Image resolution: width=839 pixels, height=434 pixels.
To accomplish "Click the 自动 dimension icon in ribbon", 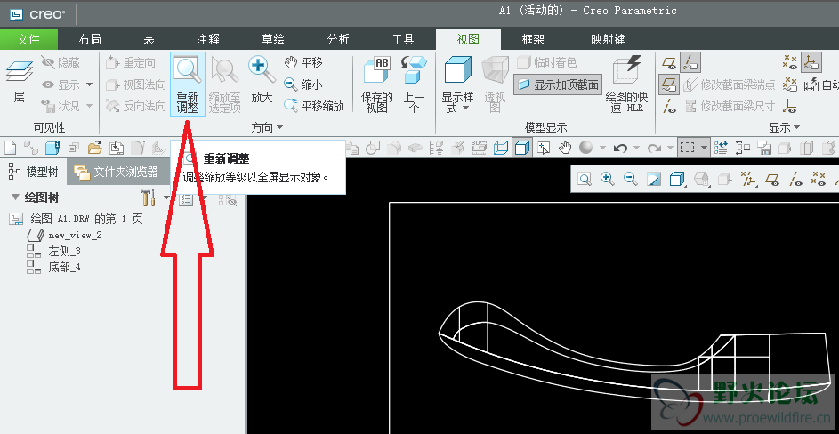I will tap(821, 84).
